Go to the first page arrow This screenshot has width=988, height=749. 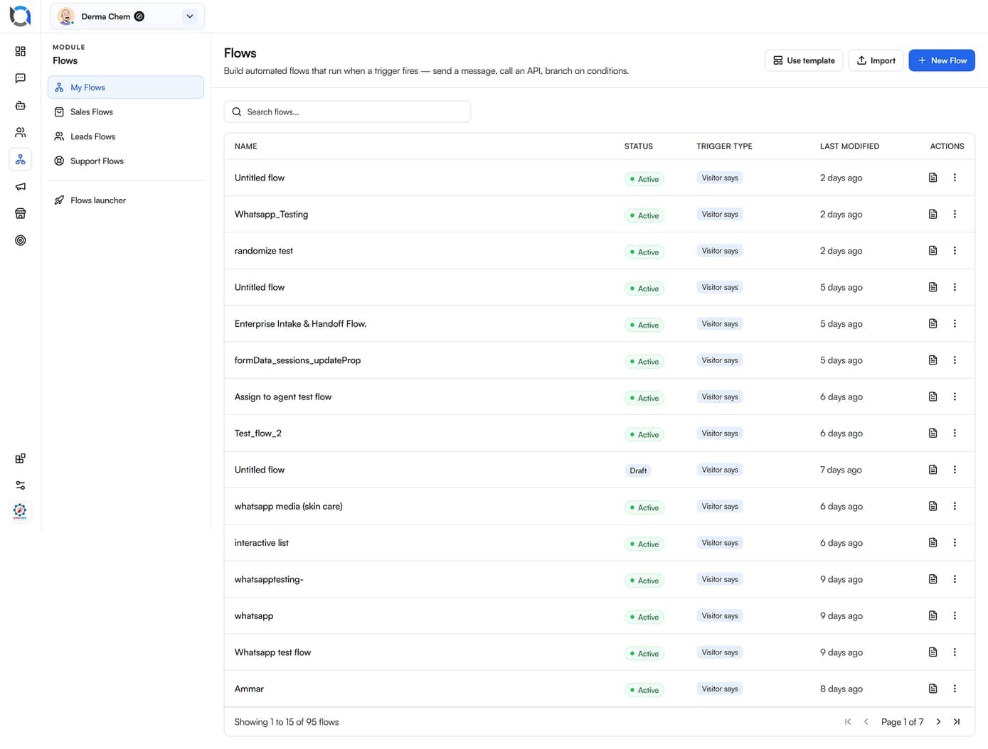coord(848,722)
